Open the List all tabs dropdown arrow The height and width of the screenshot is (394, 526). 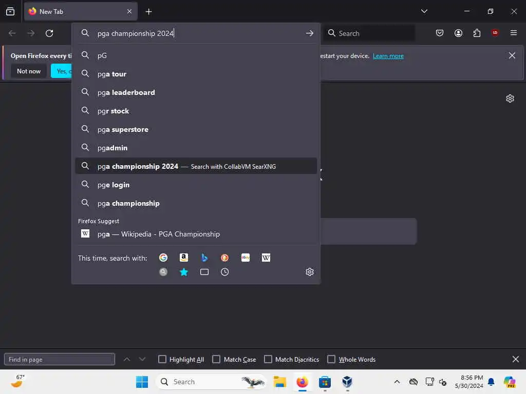tap(424, 11)
